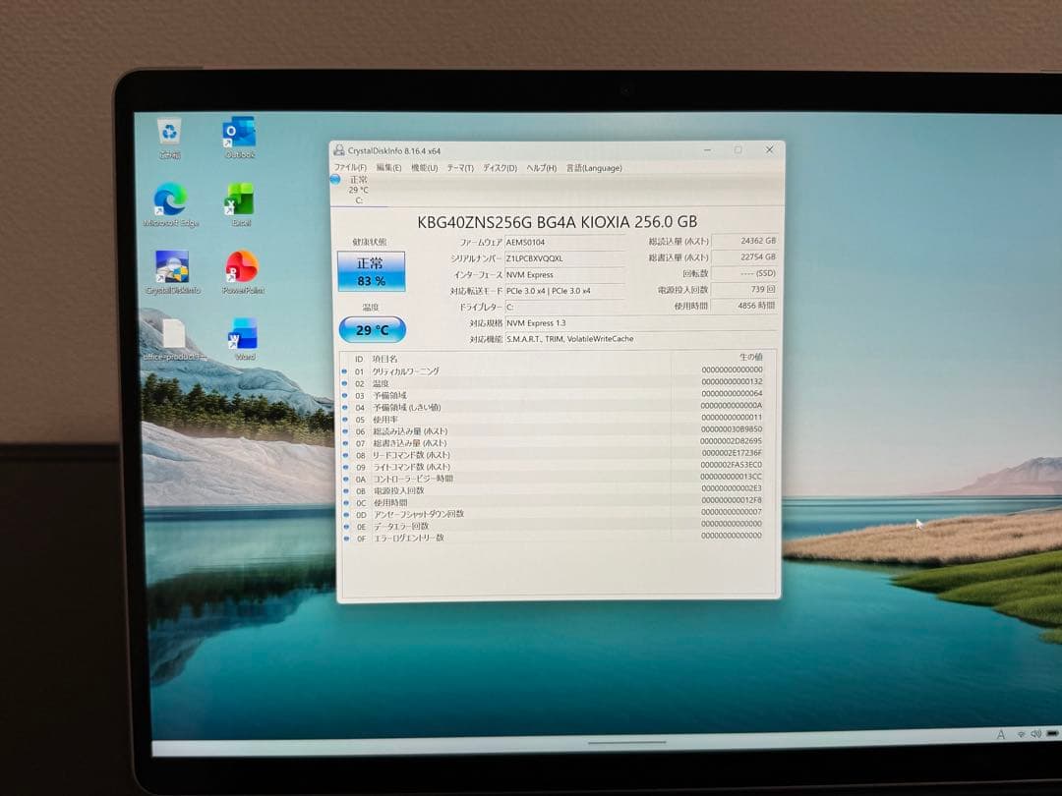Viewport: 1062px width, 796px height.
Task: Click the features field S.M.A.R.T., TRIM, VolatileWriteCache
Action: pyautogui.click(x=641, y=339)
